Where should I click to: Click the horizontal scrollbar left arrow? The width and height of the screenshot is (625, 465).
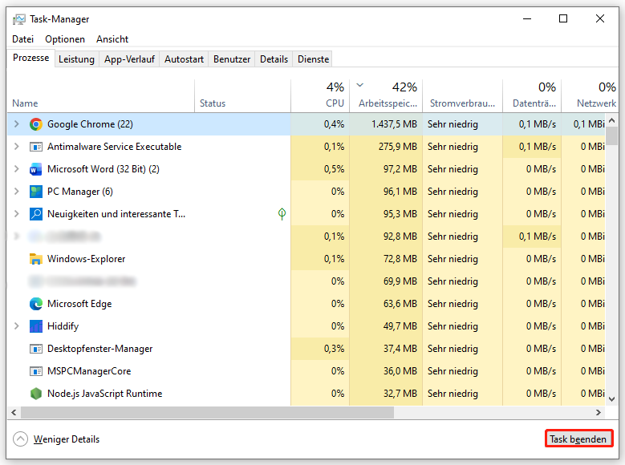[x=14, y=412]
